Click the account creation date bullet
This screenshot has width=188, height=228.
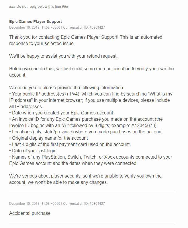point(61,113)
